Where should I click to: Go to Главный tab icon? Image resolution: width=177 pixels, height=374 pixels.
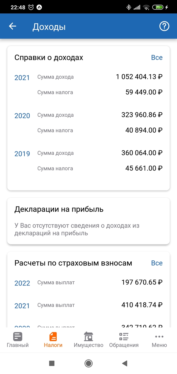point(18,337)
